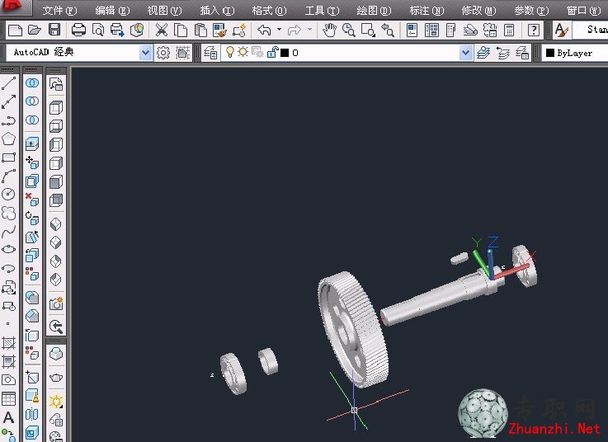Activate the Match Properties brush

pos(220,30)
